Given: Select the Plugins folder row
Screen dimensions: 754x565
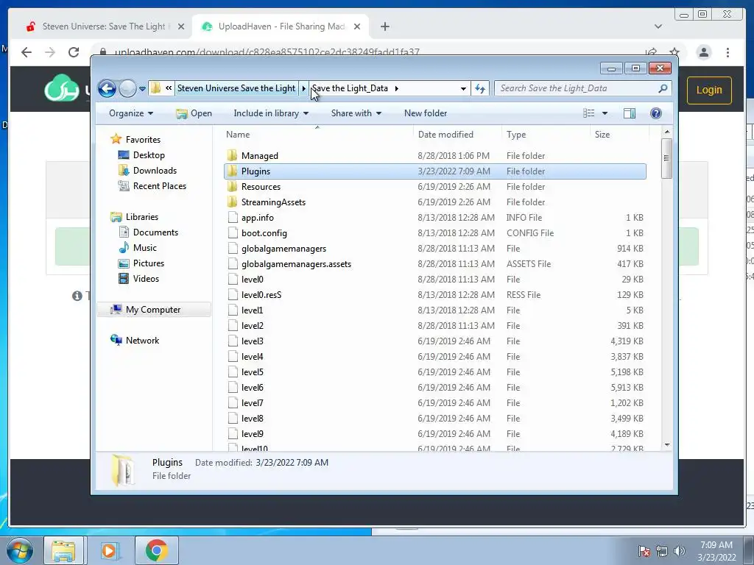Looking at the screenshot, I should coord(434,171).
